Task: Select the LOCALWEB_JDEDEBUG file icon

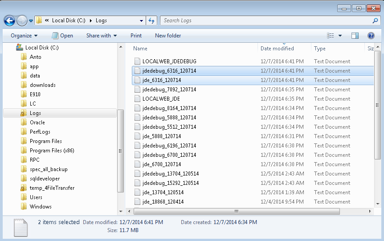Action: tap(137, 61)
